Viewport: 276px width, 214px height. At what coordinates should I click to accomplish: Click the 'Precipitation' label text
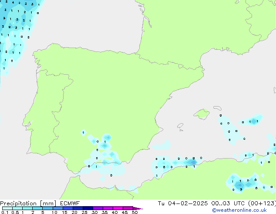point(18,204)
